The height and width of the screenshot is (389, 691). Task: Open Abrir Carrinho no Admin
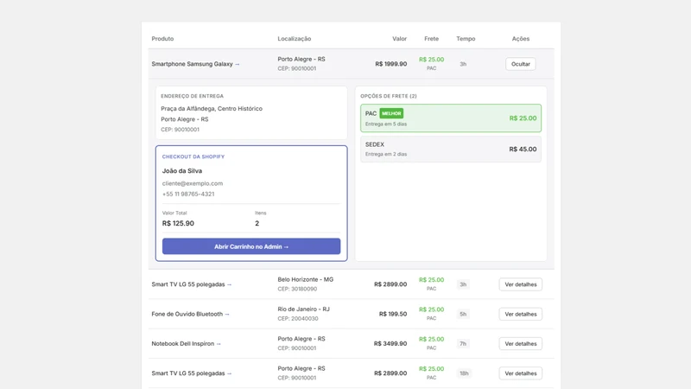(251, 246)
